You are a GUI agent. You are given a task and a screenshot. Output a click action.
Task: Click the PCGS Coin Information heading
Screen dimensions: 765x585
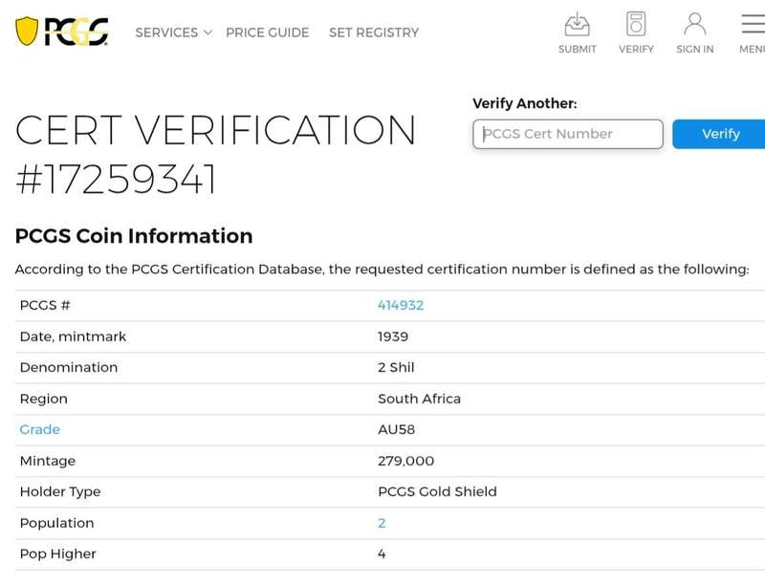click(134, 236)
